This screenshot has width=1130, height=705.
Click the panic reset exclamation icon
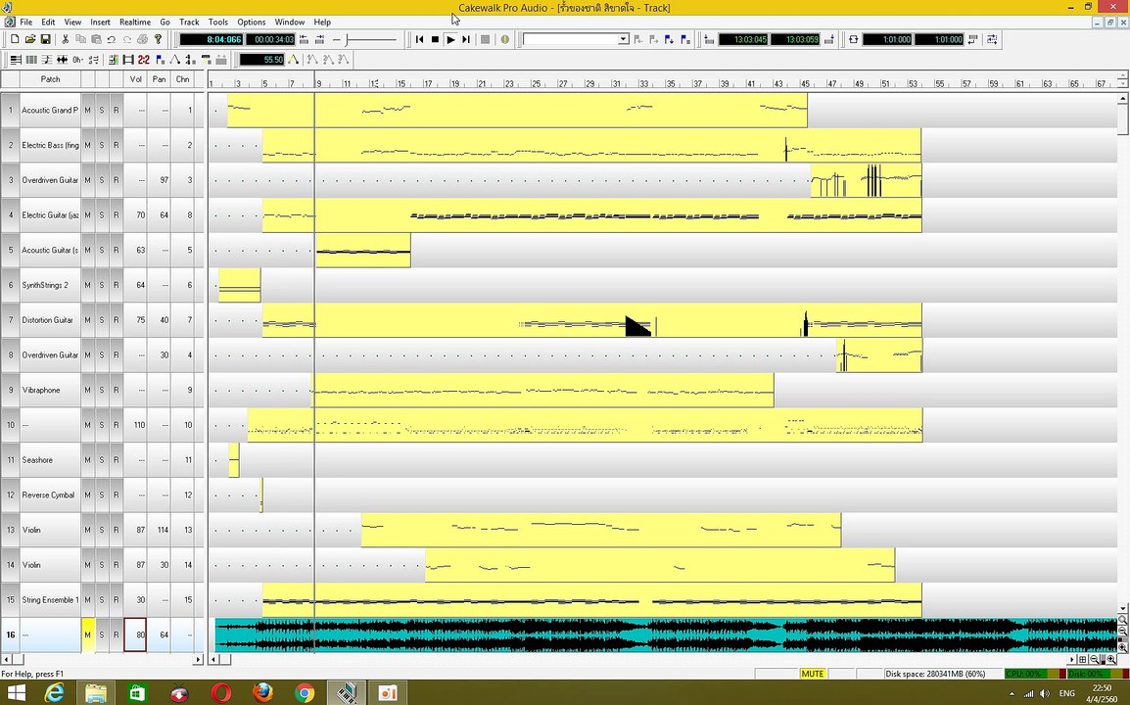505,39
